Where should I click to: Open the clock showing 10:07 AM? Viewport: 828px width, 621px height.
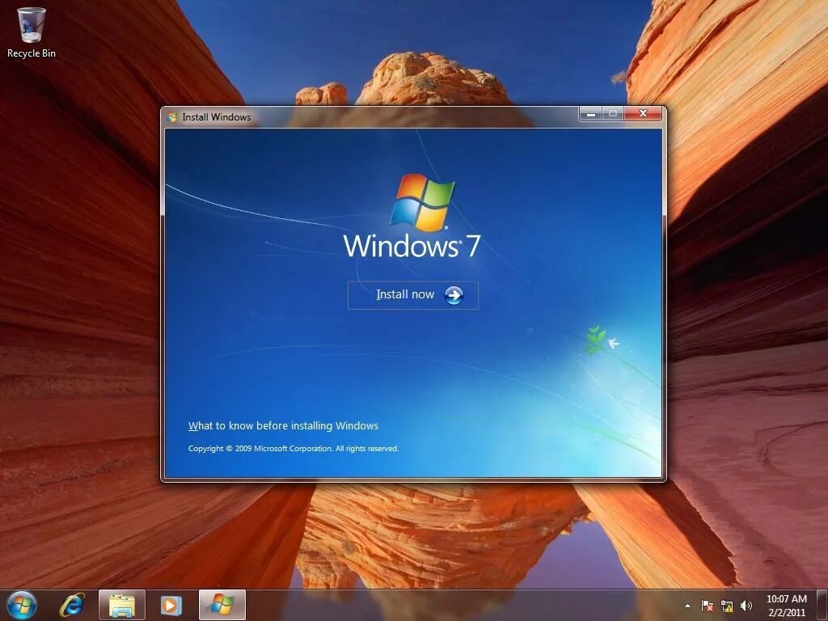[x=786, y=606]
